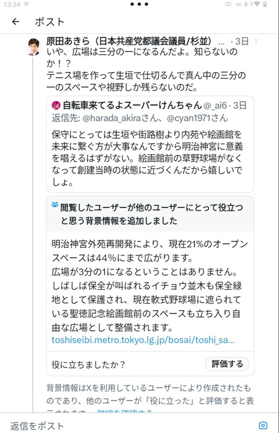Tap the camera icon in the reply bar
This screenshot has width=279, height=433.
pos(263,425)
